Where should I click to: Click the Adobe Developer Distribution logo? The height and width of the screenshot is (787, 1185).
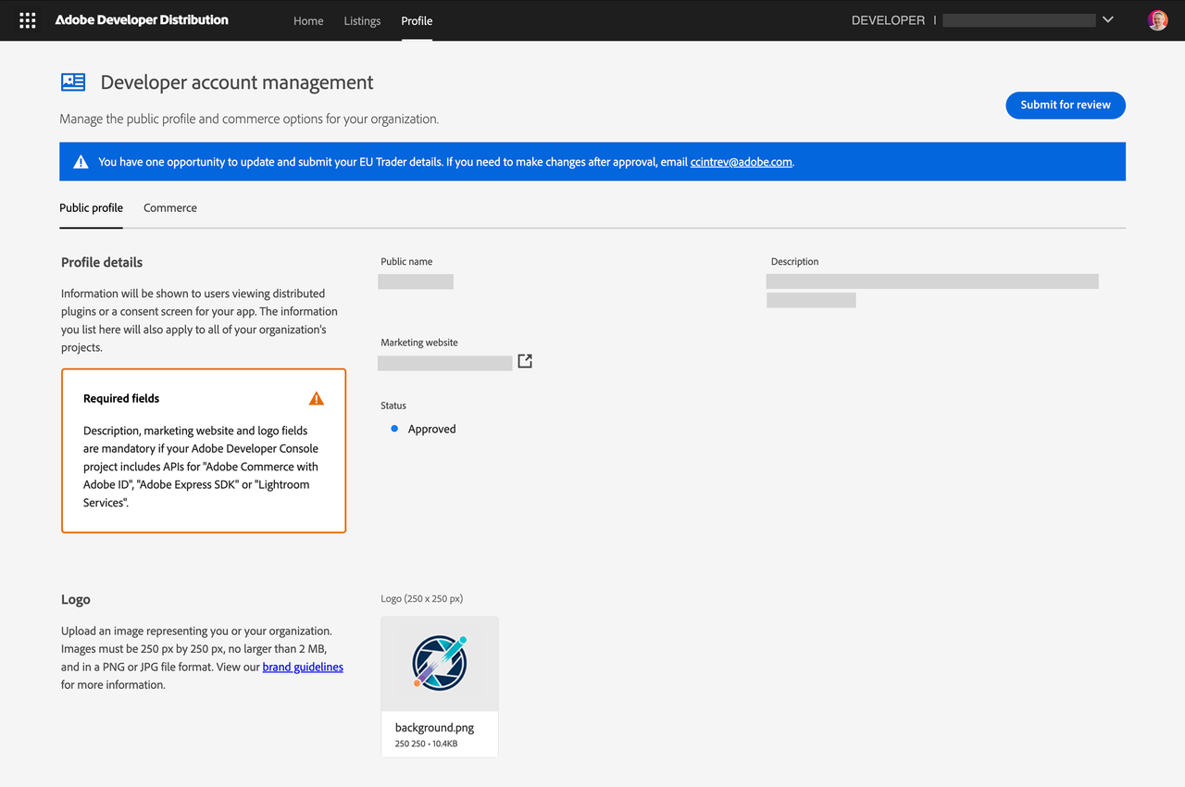point(141,19)
